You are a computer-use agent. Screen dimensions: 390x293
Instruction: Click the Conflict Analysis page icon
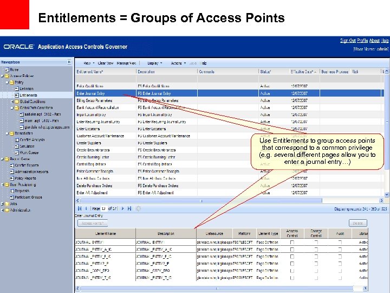coord(17,140)
